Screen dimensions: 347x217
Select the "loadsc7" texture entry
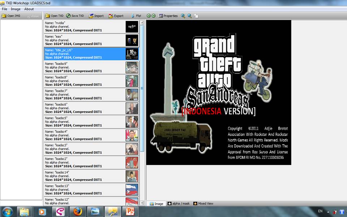(x=91, y=94)
